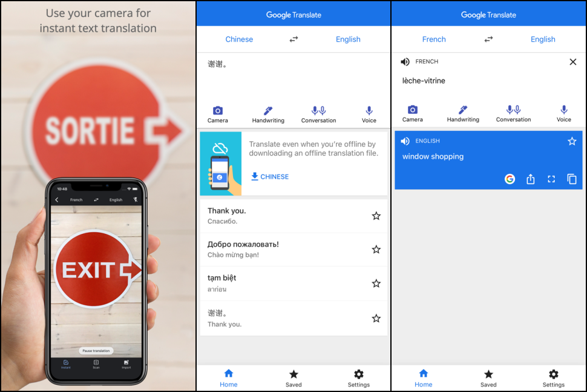The height and width of the screenshot is (392, 587).
Task: Change English target language in the phone mockup
Action: (116, 200)
